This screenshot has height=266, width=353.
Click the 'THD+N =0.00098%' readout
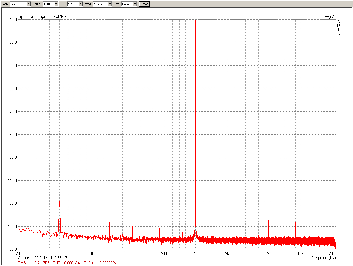click(100, 263)
